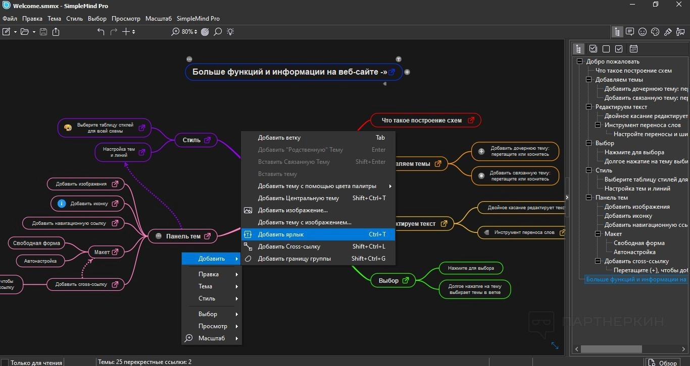This screenshot has height=366, width=690.
Task: Open the presentation mode panel icon
Action: pyautogui.click(x=680, y=32)
